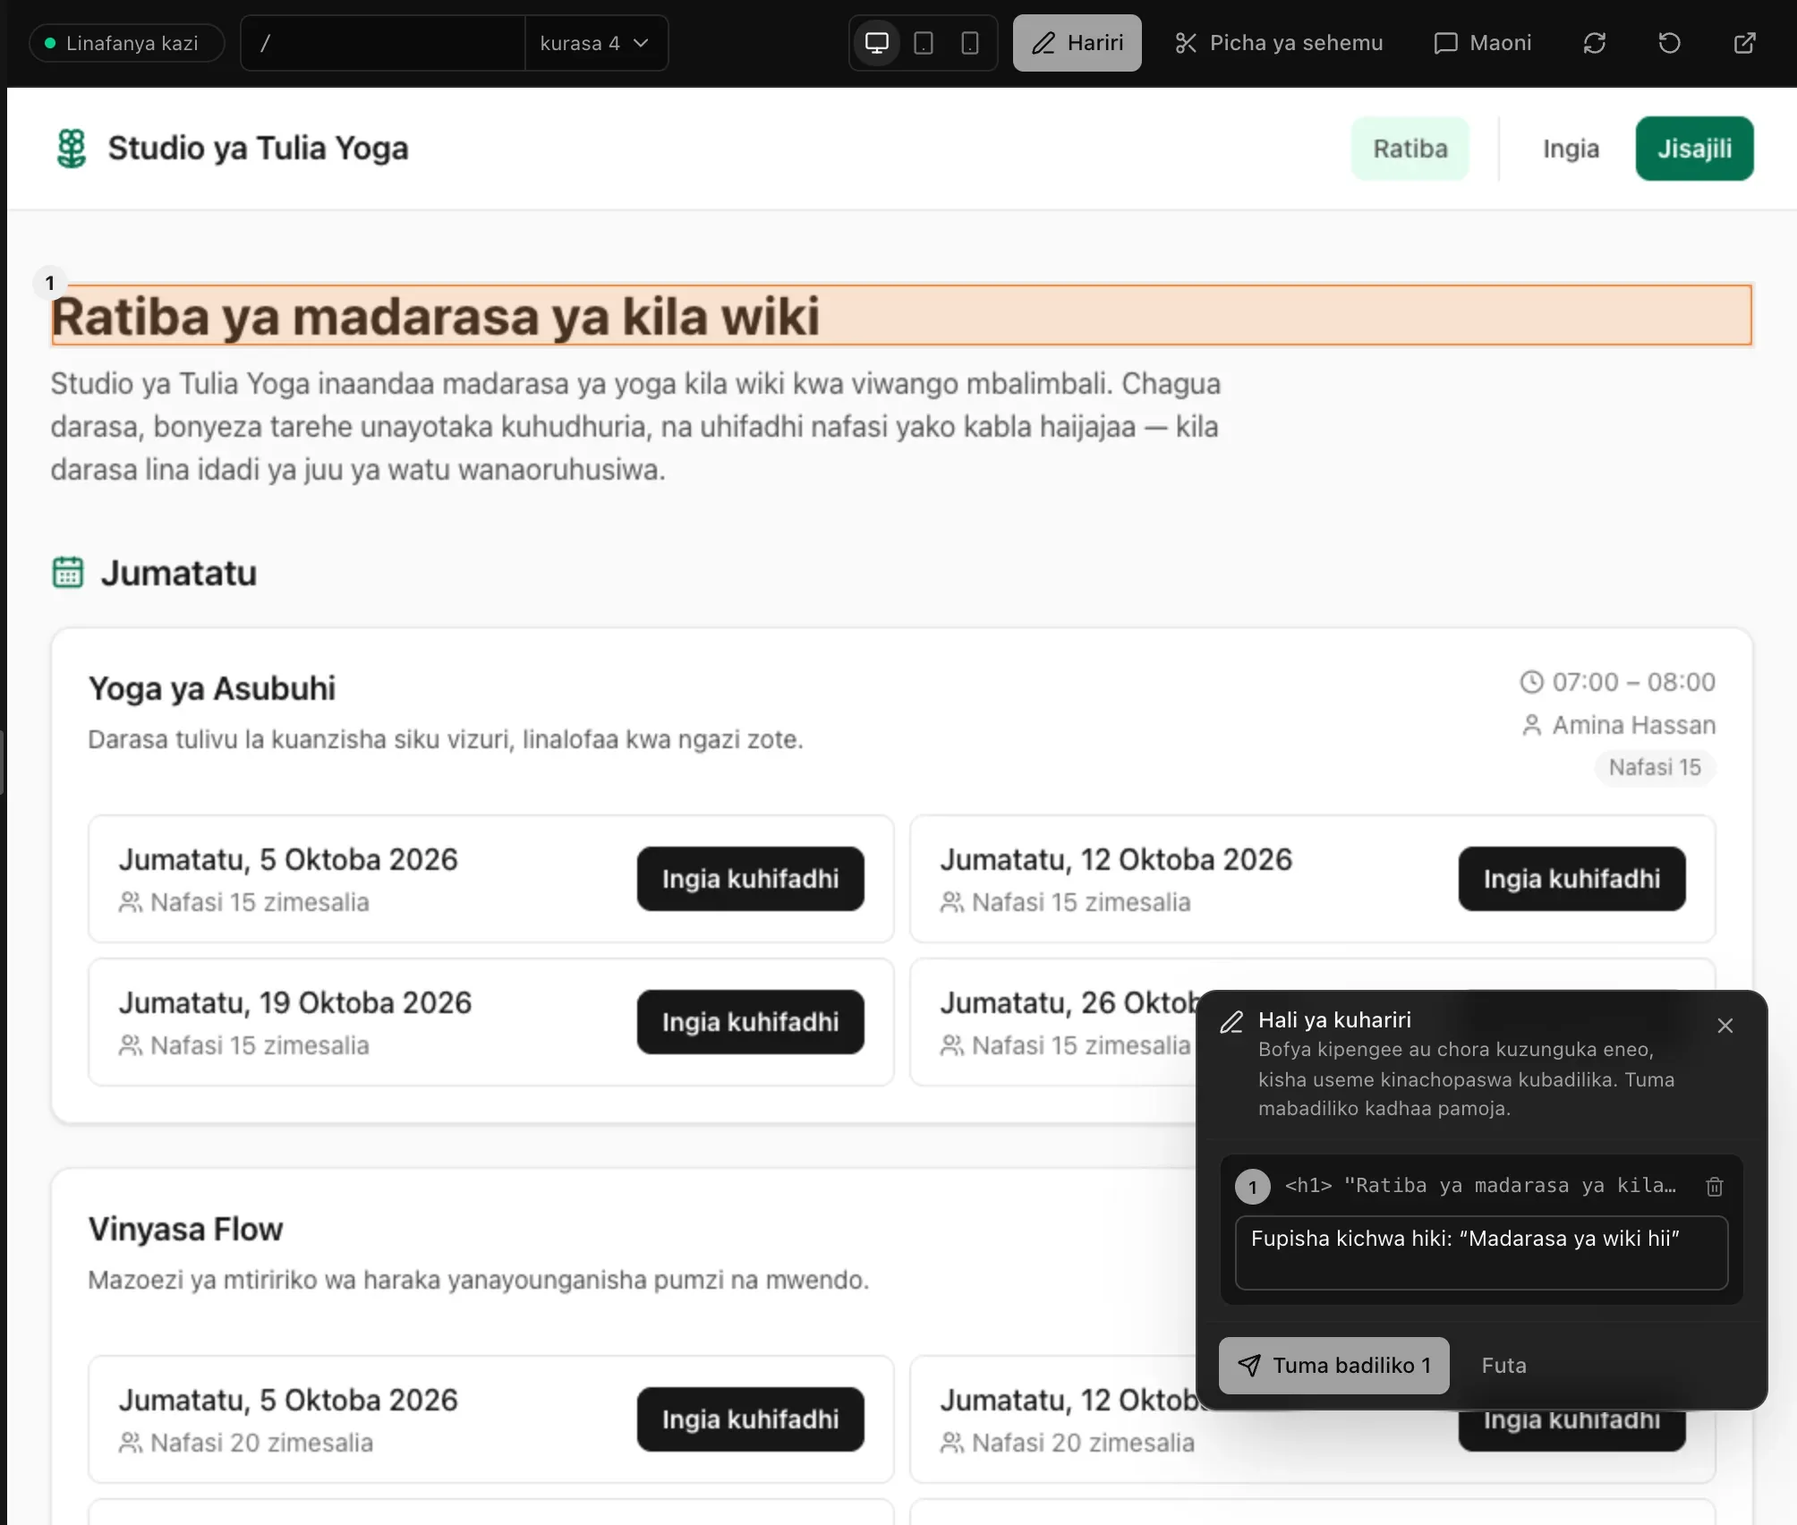
Task: Click the clock icon next to 07:00 – 08:00
Action: coord(1532,682)
